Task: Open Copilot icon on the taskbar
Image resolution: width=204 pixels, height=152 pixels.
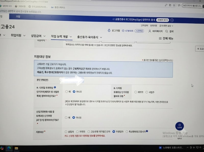Action: pos(2,148)
